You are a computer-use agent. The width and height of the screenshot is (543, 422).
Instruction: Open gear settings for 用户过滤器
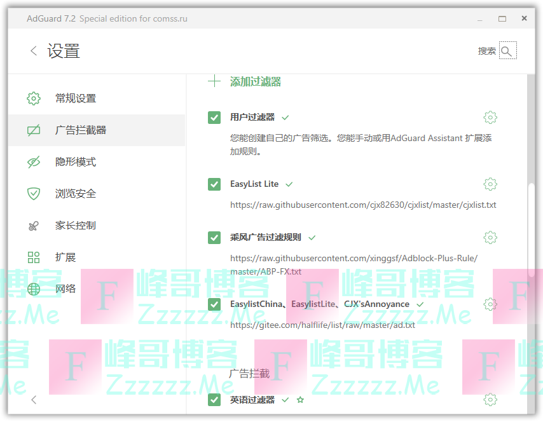(x=490, y=118)
